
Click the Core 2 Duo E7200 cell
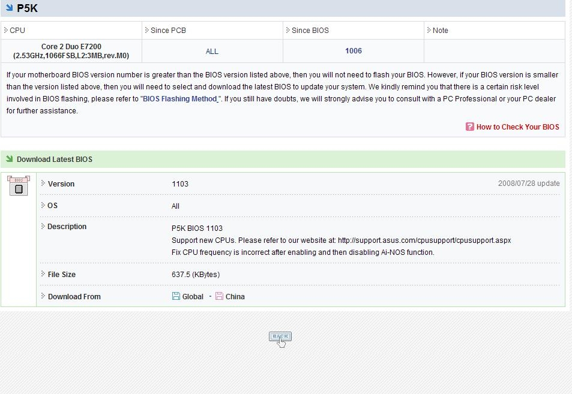71,51
